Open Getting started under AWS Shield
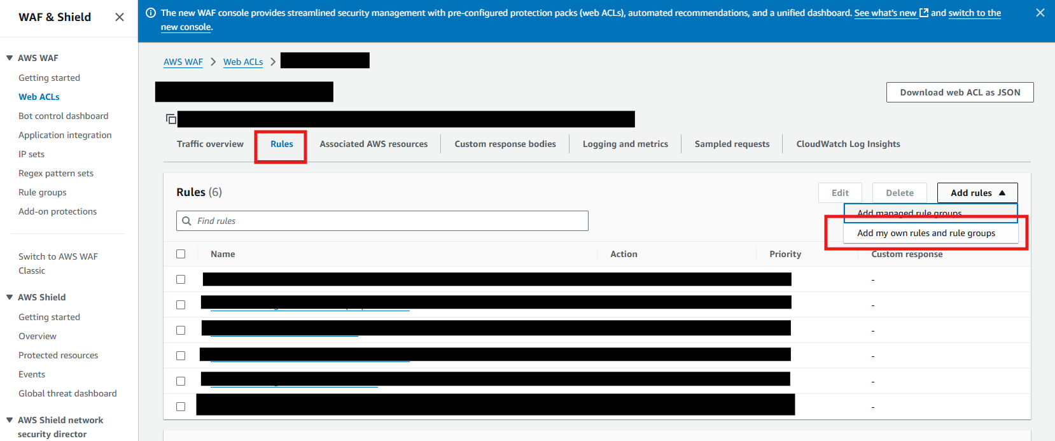The width and height of the screenshot is (1055, 441). coord(49,317)
